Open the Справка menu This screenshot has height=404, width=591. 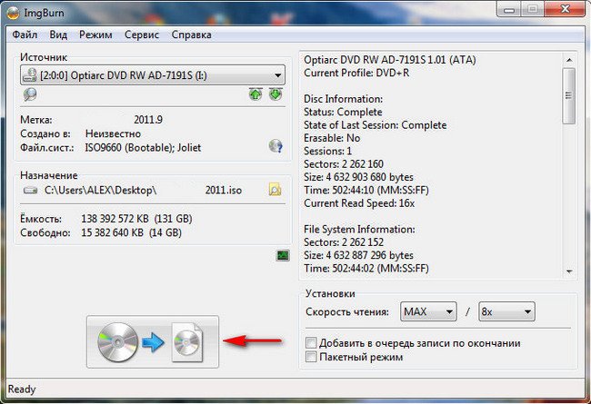point(192,34)
